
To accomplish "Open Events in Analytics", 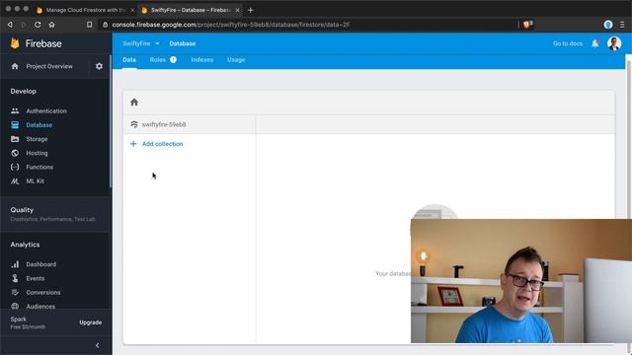I will [x=36, y=278].
